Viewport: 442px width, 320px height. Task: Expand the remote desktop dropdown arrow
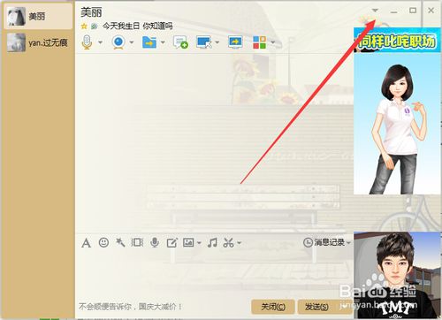(x=217, y=42)
